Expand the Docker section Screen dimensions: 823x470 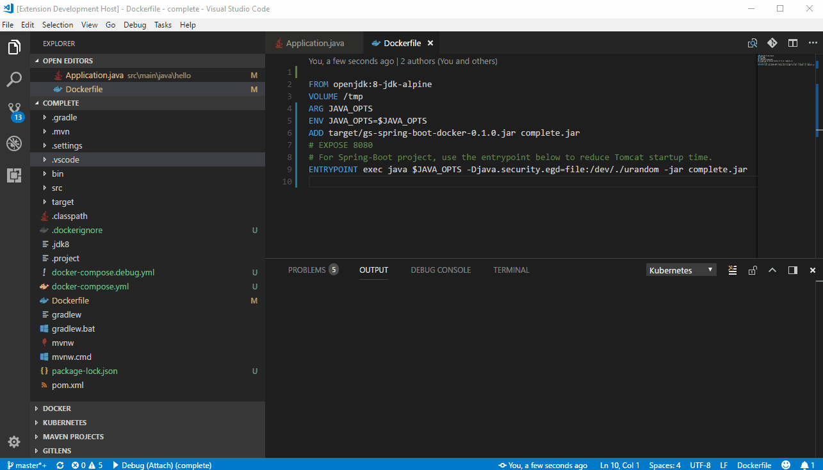coord(147,409)
